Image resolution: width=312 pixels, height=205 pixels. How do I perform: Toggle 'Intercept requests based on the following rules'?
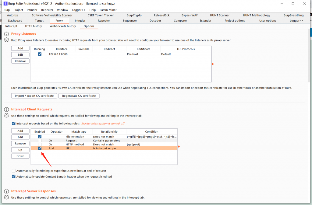[13, 123]
